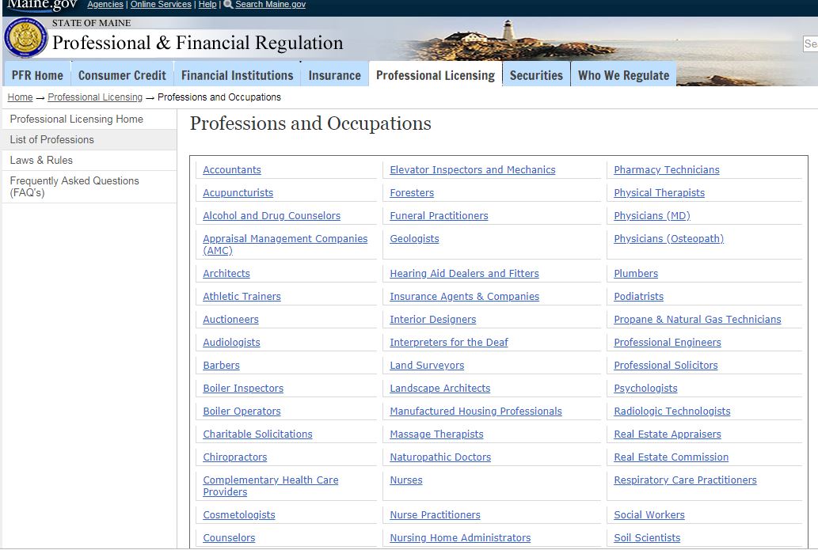Click the Real Estate Commission link
The image size is (818, 550).
[x=671, y=457]
